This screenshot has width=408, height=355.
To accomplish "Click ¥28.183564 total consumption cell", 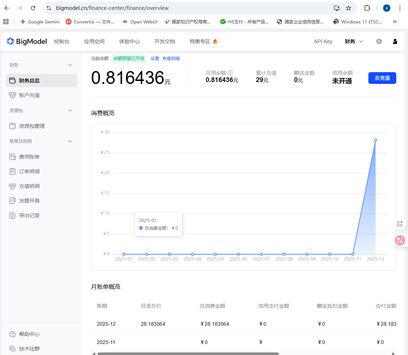I will pyautogui.click(x=215, y=324).
